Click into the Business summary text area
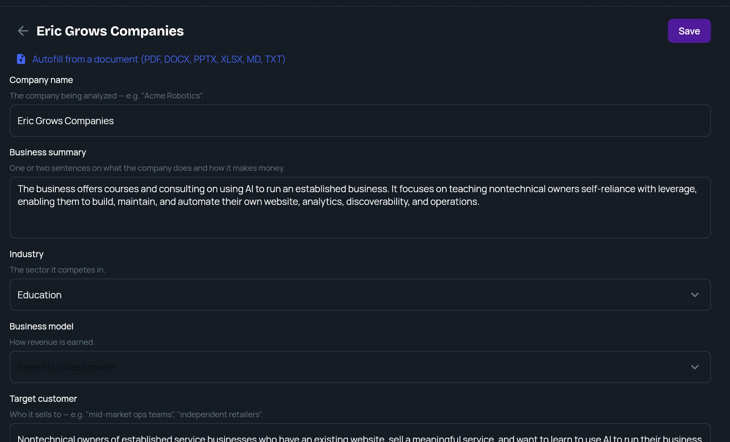730x442 pixels. click(x=360, y=208)
